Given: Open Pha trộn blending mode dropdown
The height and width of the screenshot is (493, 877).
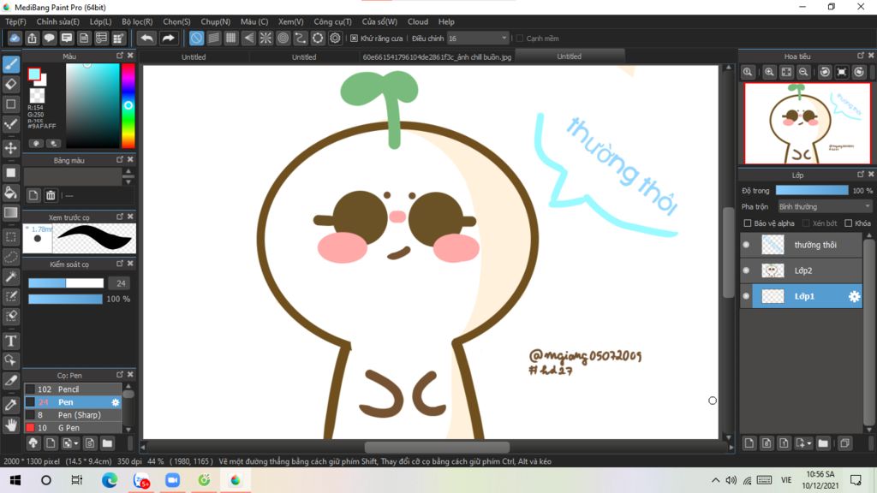Looking at the screenshot, I should [825, 207].
